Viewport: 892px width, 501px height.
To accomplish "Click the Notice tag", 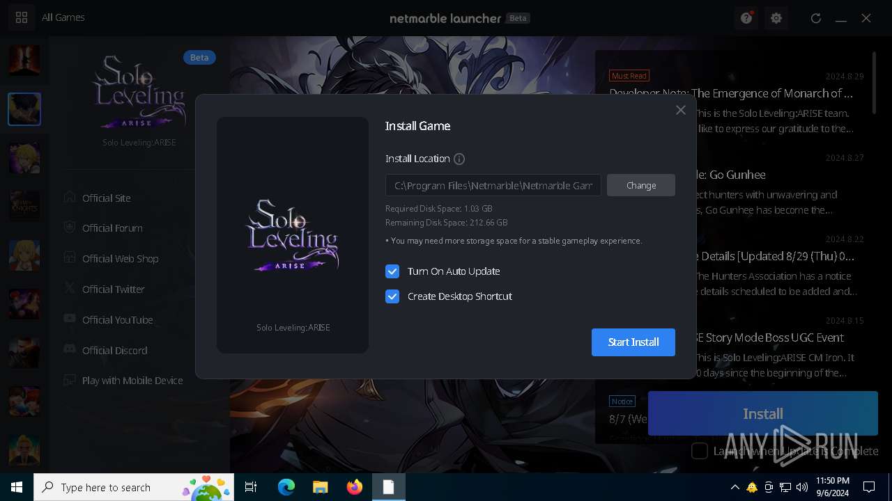I will pos(622,401).
